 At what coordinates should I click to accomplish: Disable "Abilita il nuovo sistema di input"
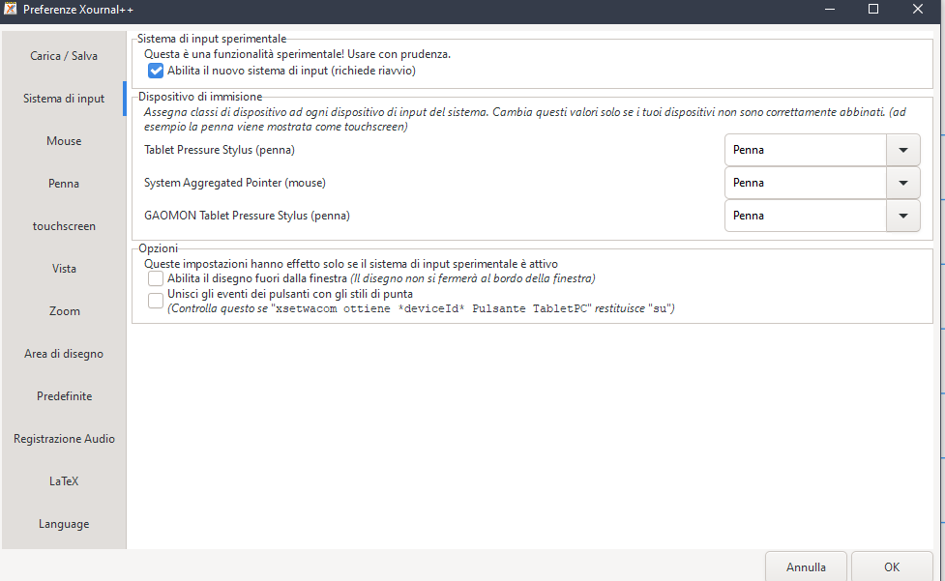[156, 70]
